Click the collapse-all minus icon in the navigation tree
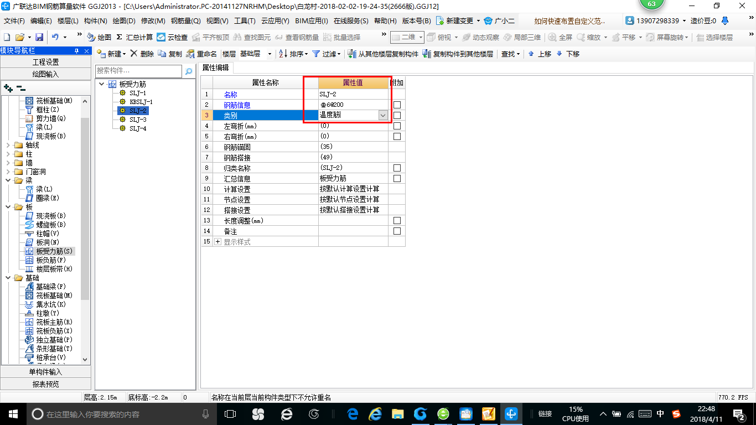 coord(20,87)
